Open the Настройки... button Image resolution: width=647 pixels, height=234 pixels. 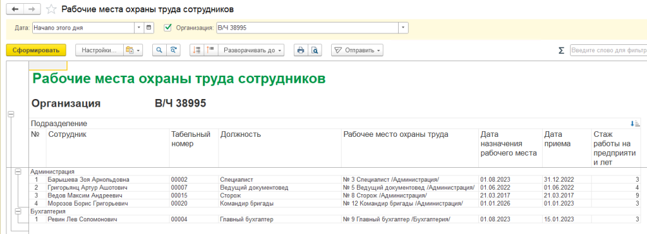click(99, 50)
